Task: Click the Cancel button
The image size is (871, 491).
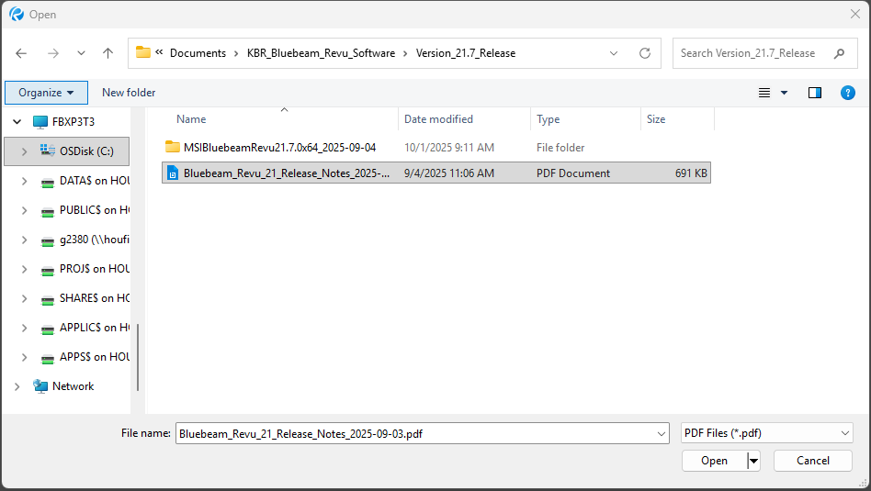Action: pos(813,461)
